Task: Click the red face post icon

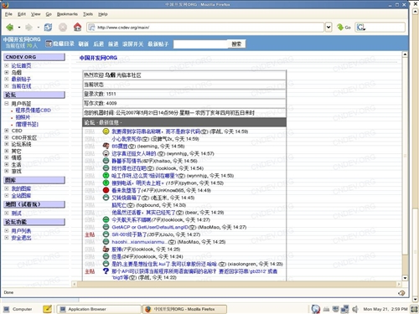Action: click(106, 190)
